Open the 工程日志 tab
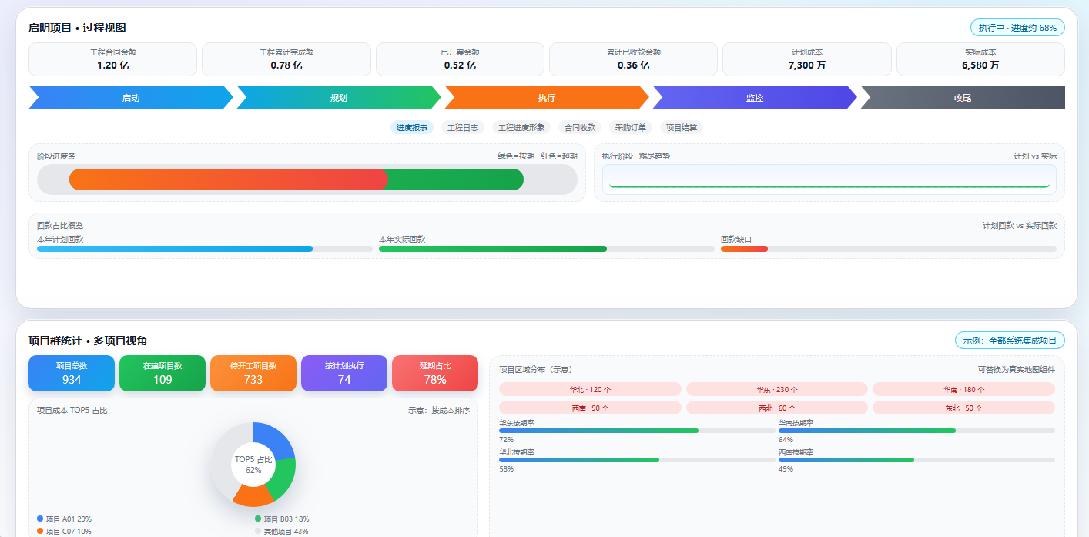The width and height of the screenshot is (1089, 537). (463, 128)
